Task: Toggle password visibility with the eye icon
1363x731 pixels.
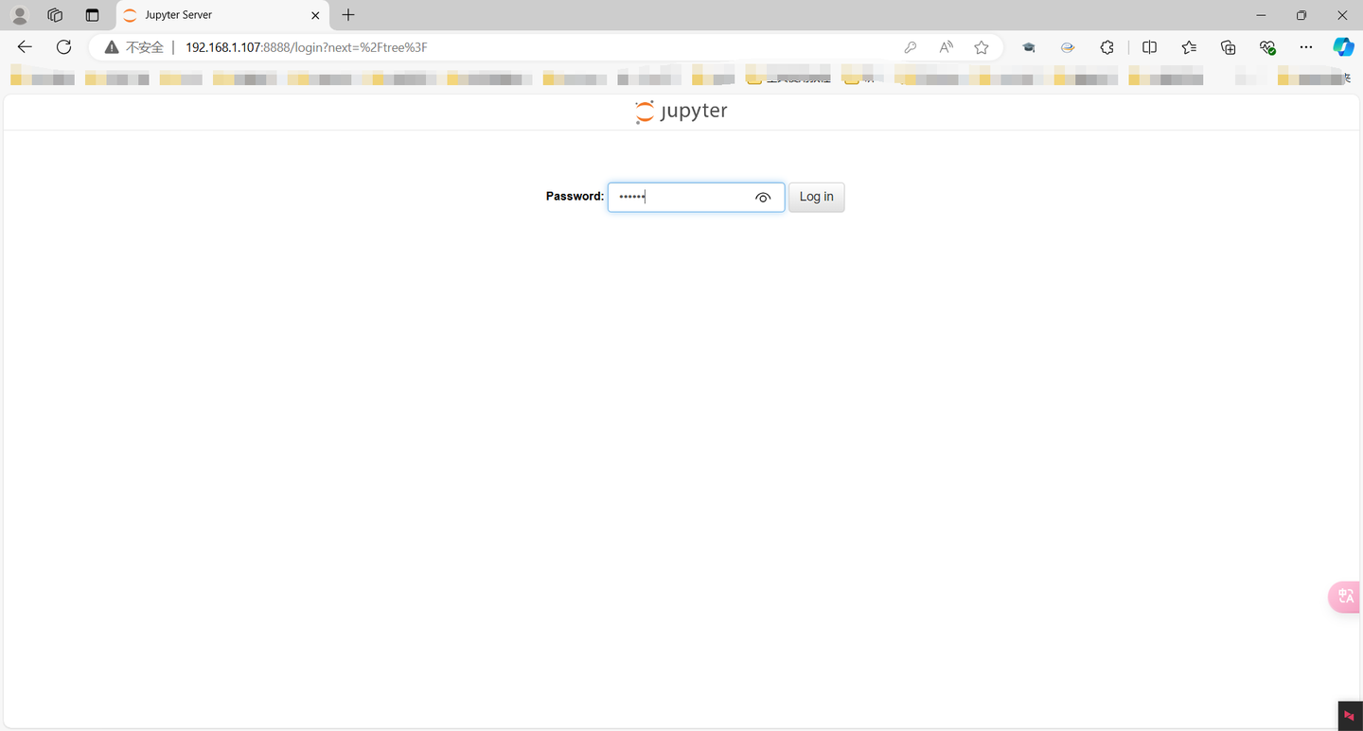Action: (x=763, y=197)
